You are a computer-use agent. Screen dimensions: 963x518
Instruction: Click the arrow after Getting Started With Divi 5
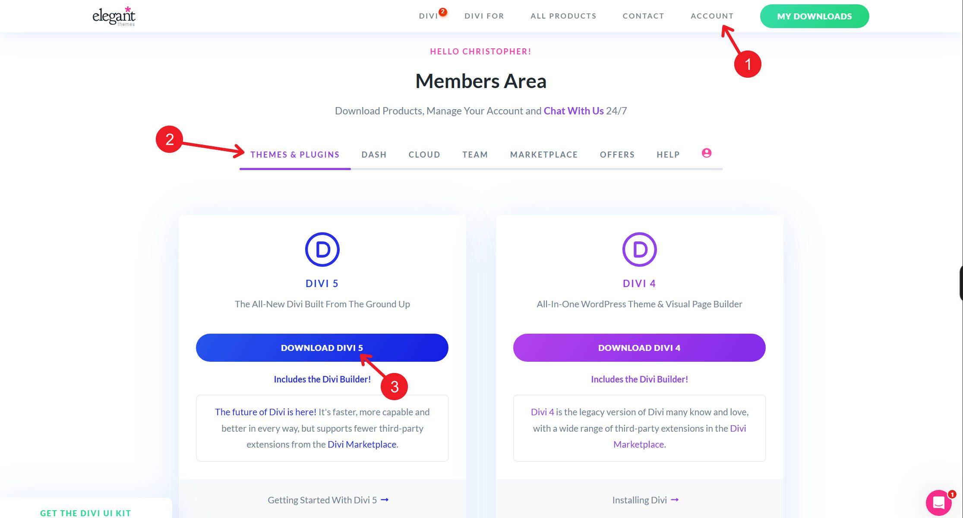click(385, 499)
